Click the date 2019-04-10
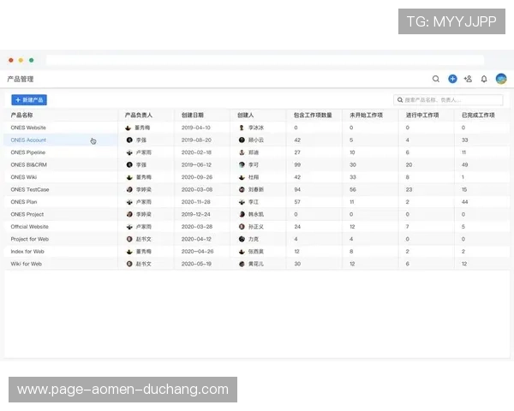Viewport: 514px width, 411px height. click(195, 128)
